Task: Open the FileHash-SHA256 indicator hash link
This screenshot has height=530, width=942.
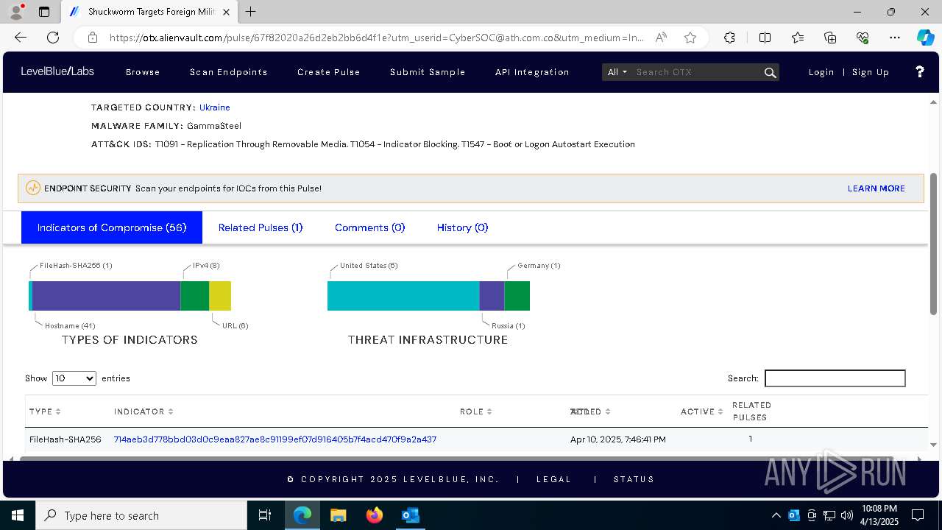Action: 275,439
